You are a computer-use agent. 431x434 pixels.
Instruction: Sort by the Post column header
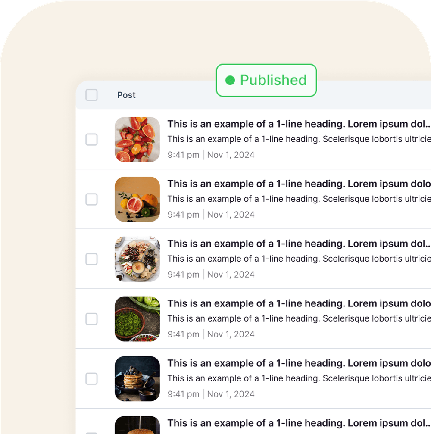coord(126,95)
